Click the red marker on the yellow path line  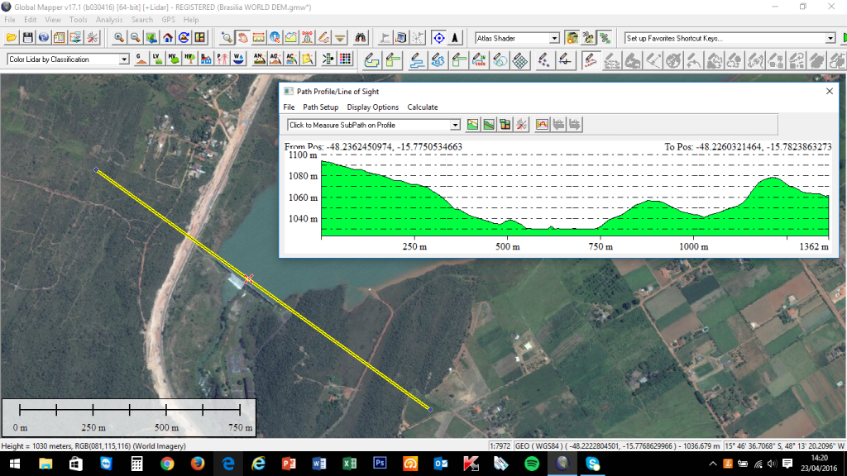tap(248, 278)
